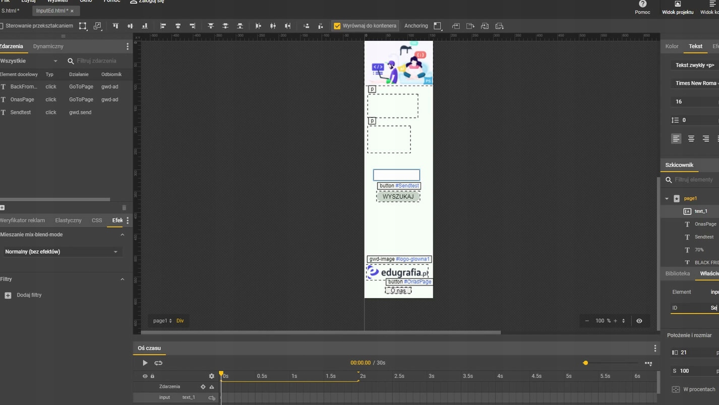Add new event with plus icon

point(3,208)
